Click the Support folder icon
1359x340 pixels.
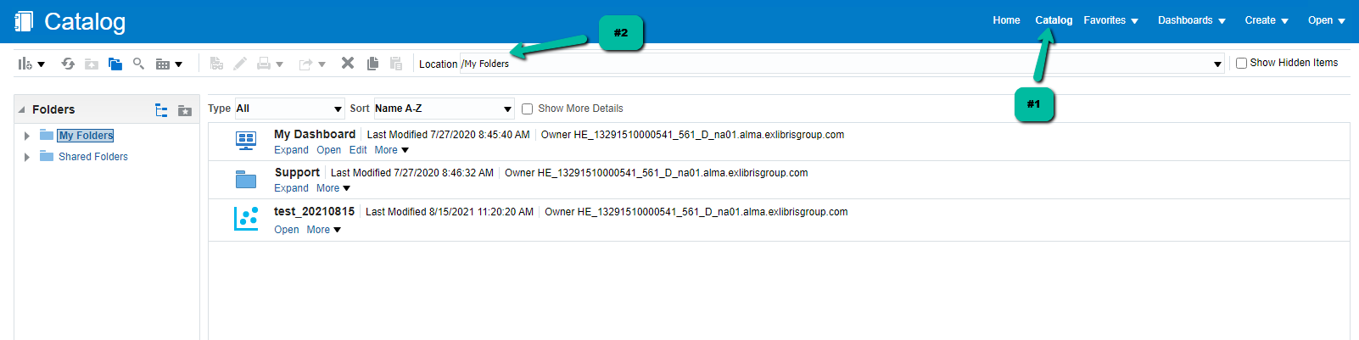pos(246,179)
